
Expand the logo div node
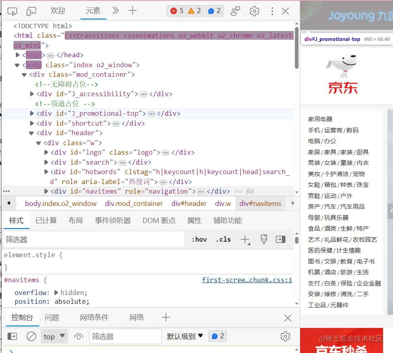[x=46, y=152]
